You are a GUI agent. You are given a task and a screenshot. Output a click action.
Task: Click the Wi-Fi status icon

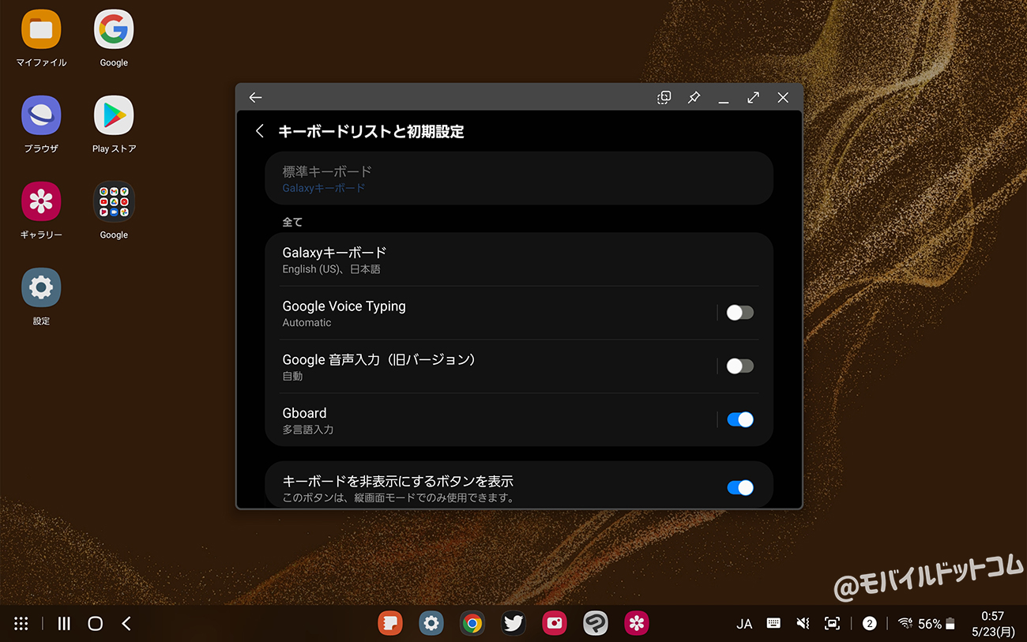coord(905,623)
